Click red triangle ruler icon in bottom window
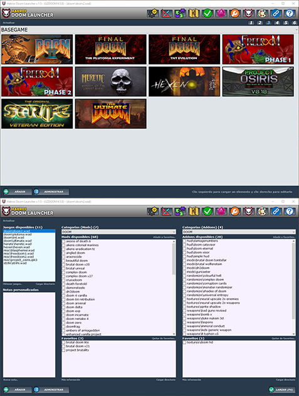299x396 pixels. [x=167, y=211]
